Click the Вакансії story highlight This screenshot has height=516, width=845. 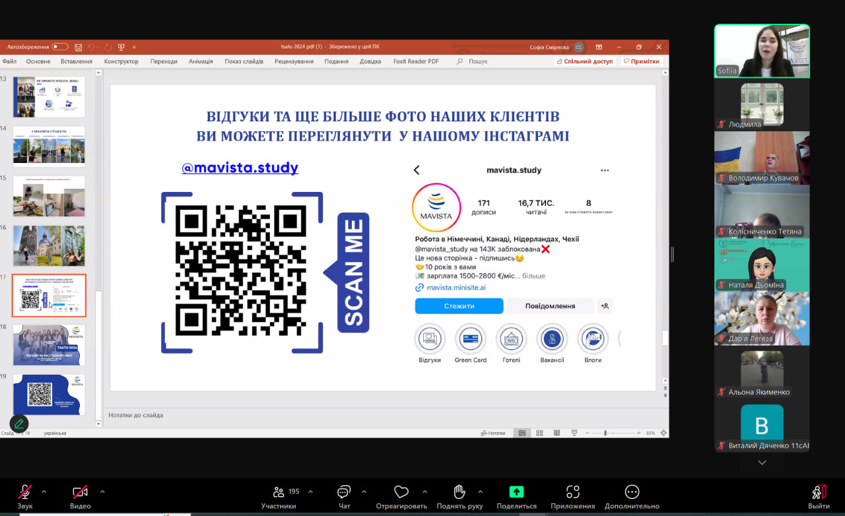coord(552,339)
